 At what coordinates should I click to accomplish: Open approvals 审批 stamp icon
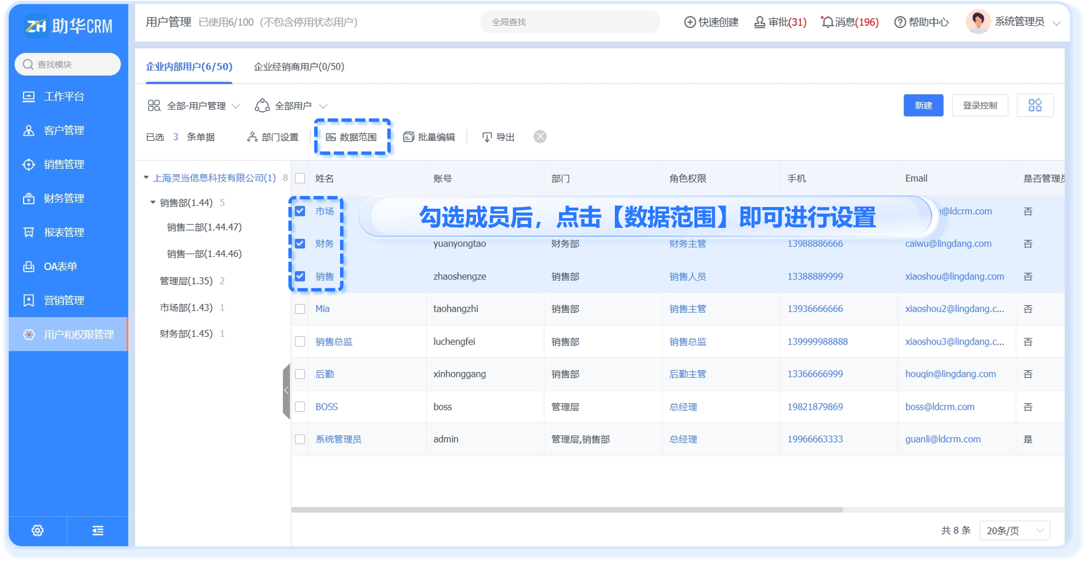759,22
